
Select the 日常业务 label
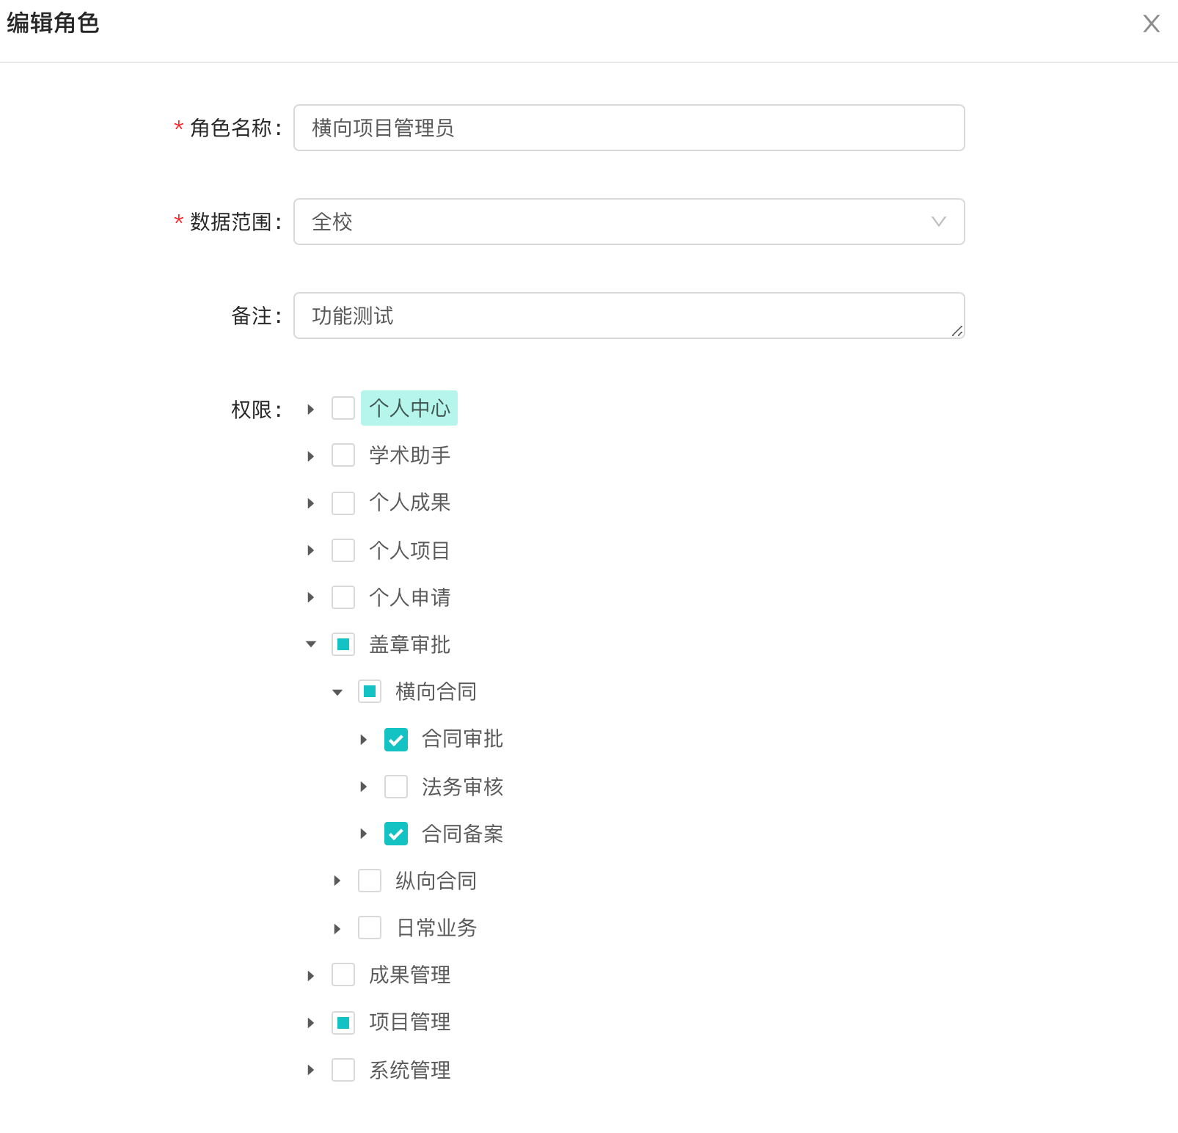click(436, 928)
